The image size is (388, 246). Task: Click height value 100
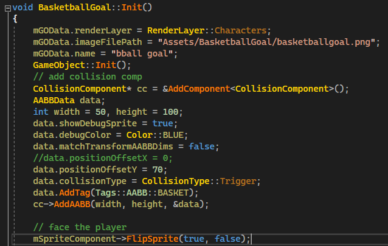point(170,112)
